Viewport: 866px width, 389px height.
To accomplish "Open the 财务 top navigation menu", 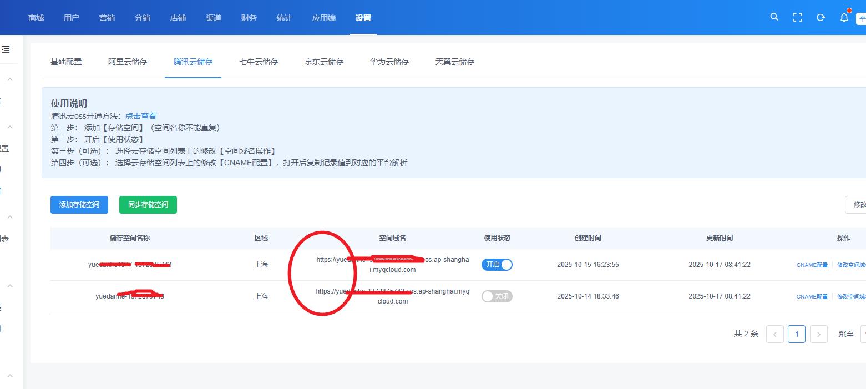I will 249,18.
